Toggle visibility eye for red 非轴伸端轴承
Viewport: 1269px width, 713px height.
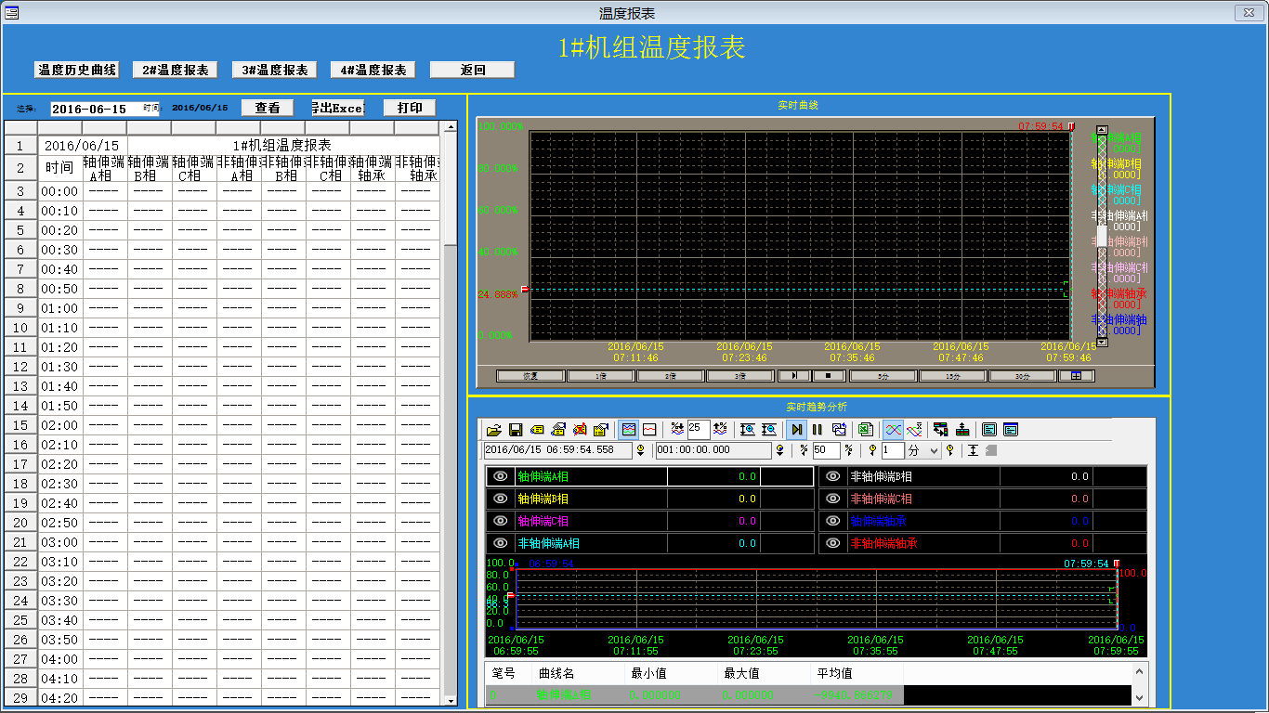[833, 543]
